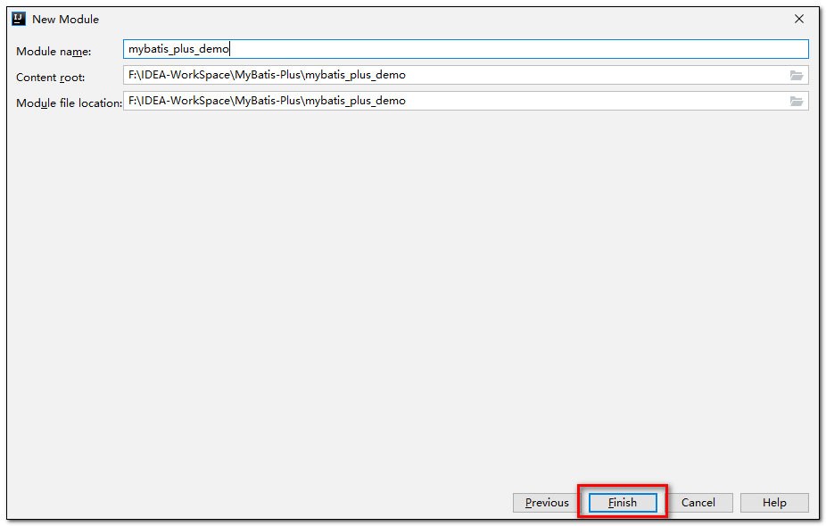This screenshot has width=826, height=526.
Task: Close the New Module dialog
Action: [799, 19]
